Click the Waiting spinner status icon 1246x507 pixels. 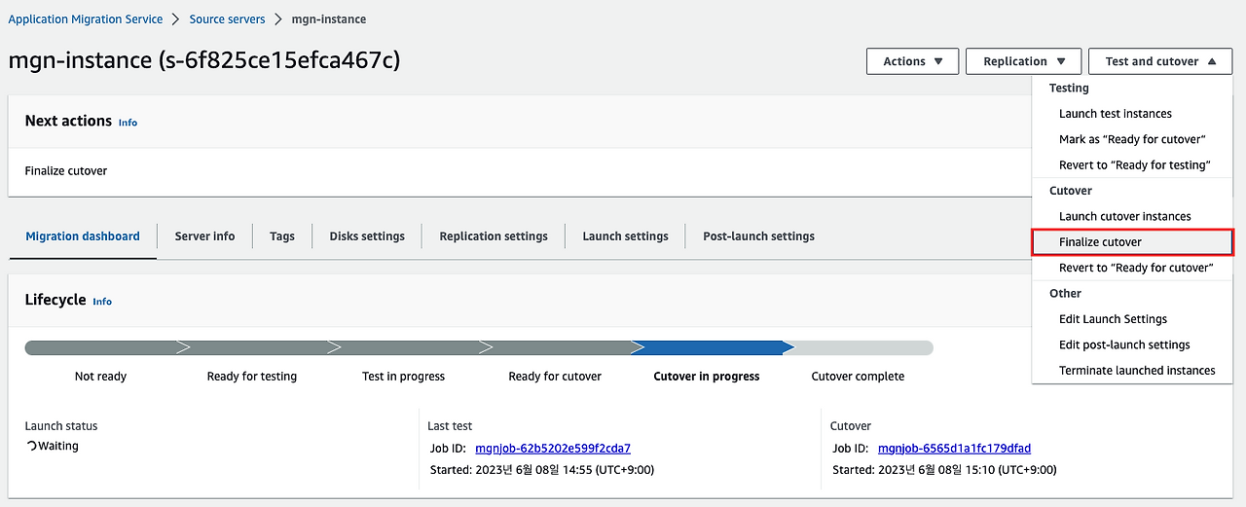pos(31,447)
